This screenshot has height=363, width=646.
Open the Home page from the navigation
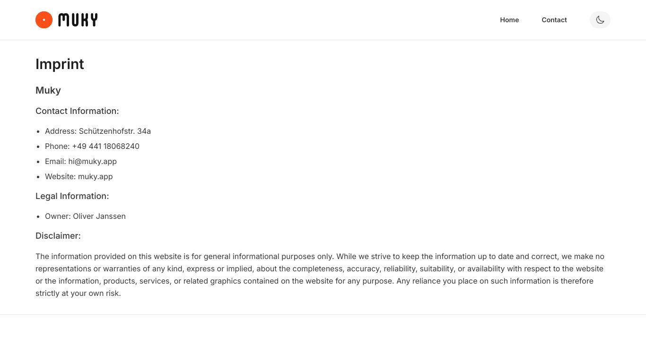tap(509, 20)
